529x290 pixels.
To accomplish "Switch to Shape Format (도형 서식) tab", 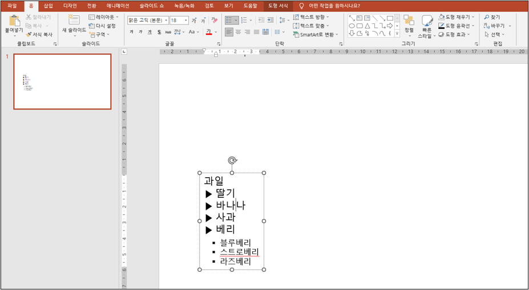I will click(278, 6).
